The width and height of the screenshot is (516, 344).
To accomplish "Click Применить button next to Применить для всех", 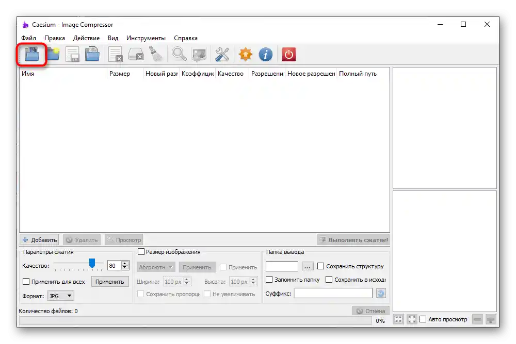I will [110, 282].
